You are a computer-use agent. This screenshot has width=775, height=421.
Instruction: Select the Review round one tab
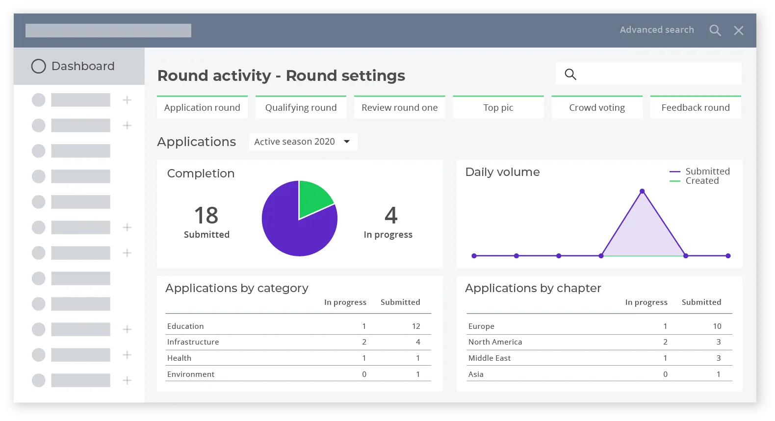click(x=400, y=107)
